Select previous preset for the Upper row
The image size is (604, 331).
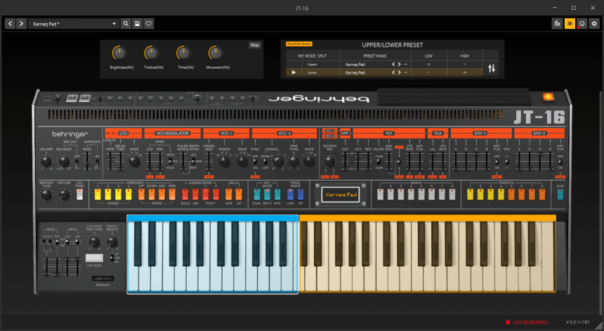coord(393,65)
